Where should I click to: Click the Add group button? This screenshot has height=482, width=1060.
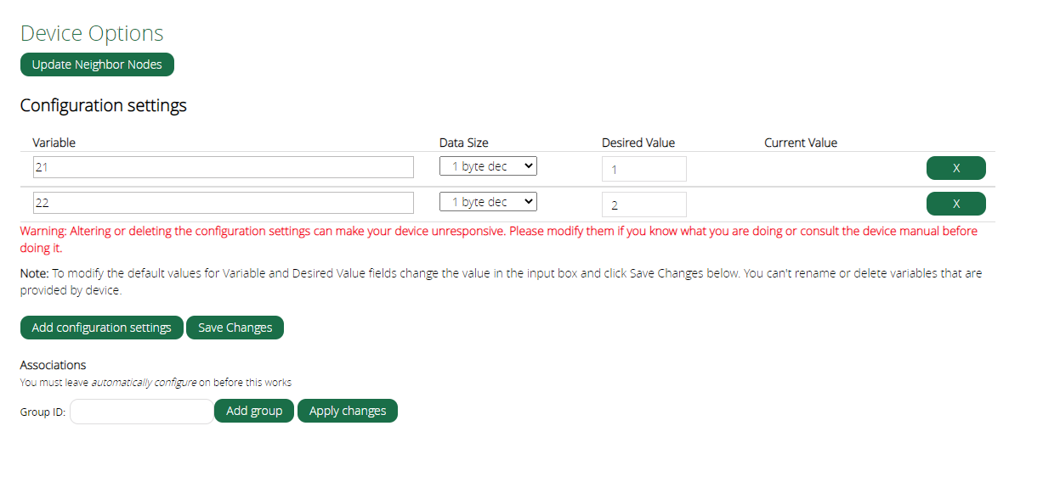point(254,411)
